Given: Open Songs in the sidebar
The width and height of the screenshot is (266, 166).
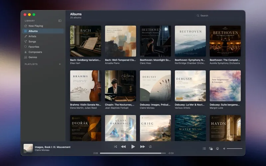Looking at the screenshot, I should tap(43, 41).
